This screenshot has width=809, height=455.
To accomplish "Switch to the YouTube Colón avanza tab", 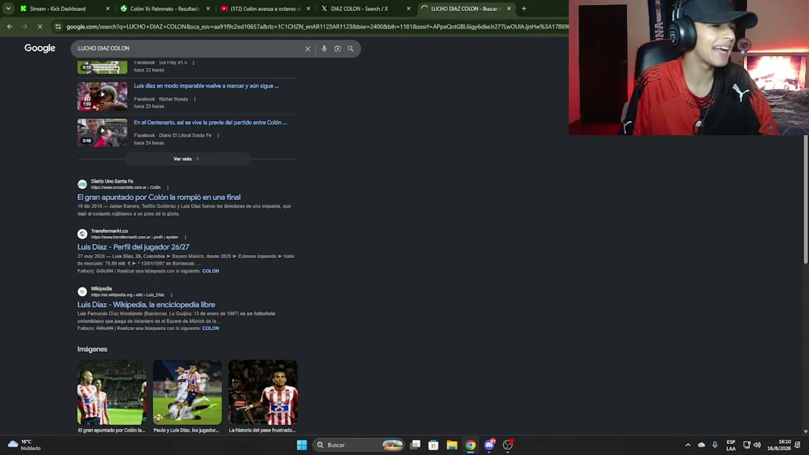I will click(265, 9).
